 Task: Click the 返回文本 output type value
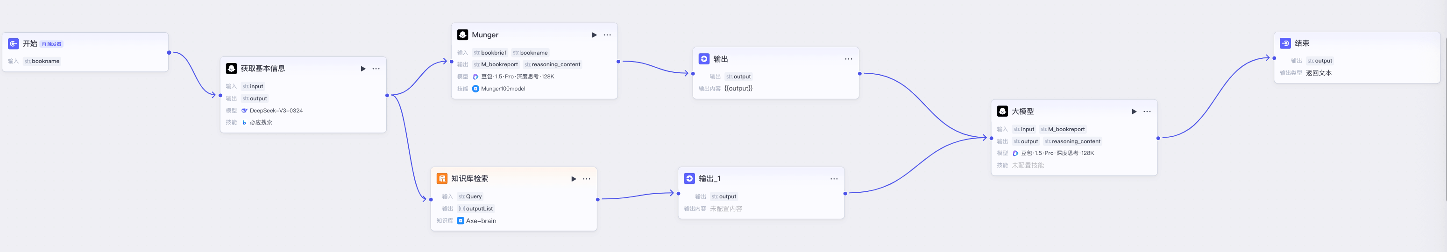click(x=1319, y=73)
